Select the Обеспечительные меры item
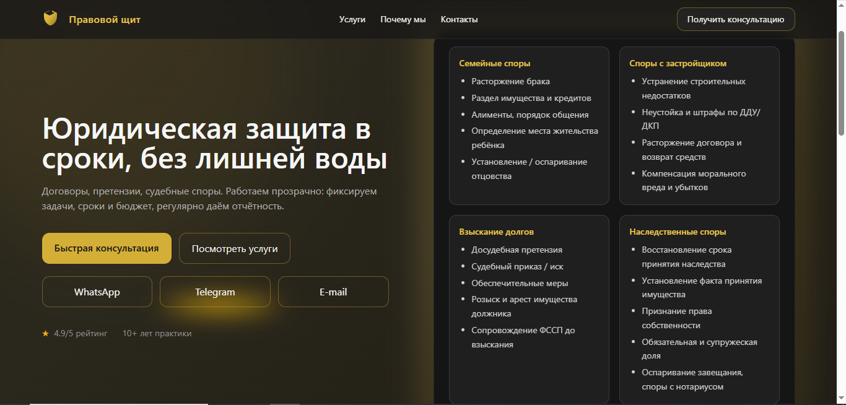The width and height of the screenshot is (846, 405). [x=520, y=283]
